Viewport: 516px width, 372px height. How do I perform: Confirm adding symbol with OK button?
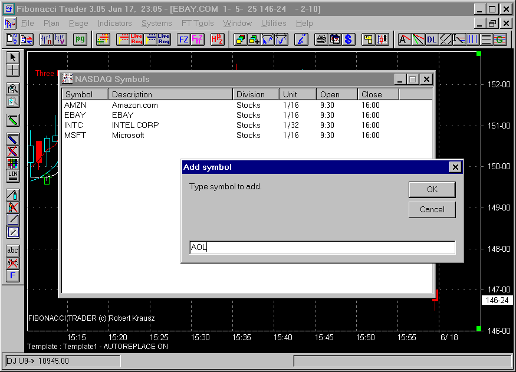(x=432, y=189)
